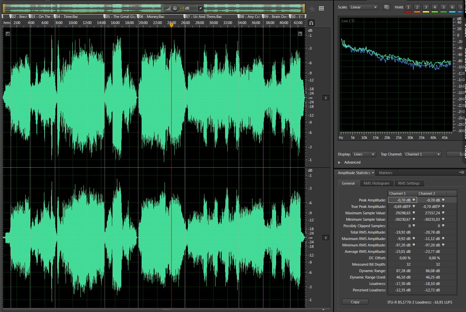Toggle channel 2 enable button on waveform
466x312 pixels.
326,238
